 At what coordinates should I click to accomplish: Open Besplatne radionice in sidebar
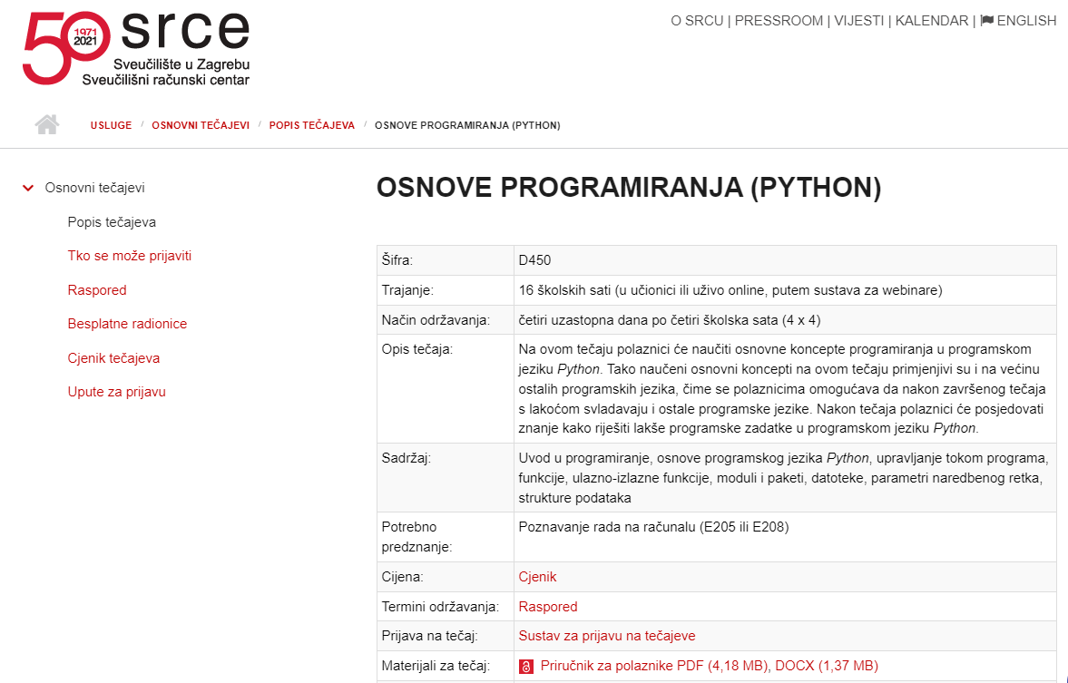[x=127, y=324]
